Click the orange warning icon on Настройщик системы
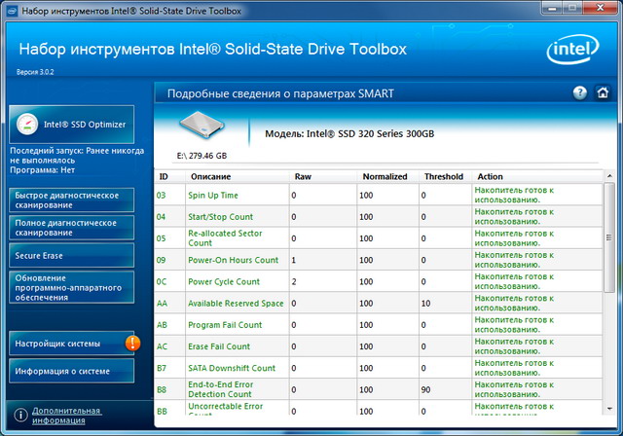Viewport: 623px width, 436px height. (132, 343)
